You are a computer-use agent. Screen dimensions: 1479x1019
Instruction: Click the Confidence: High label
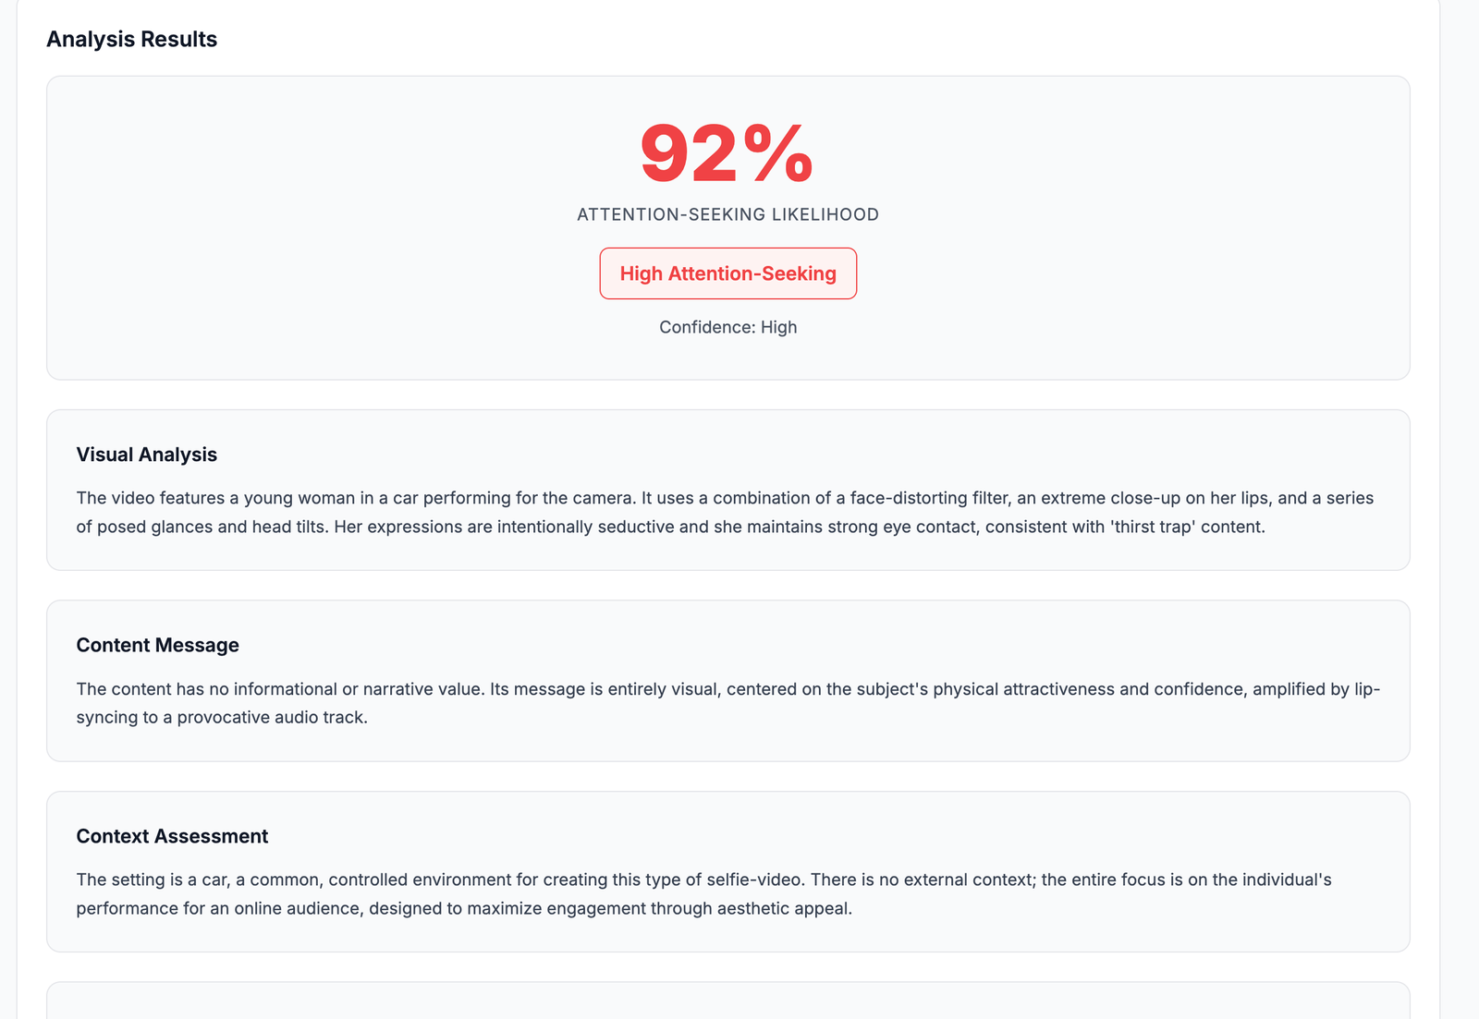click(727, 327)
